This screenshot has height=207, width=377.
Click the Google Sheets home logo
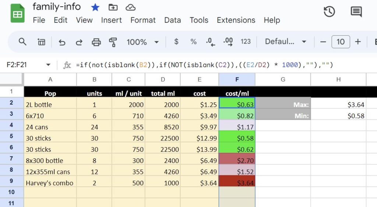click(x=17, y=14)
